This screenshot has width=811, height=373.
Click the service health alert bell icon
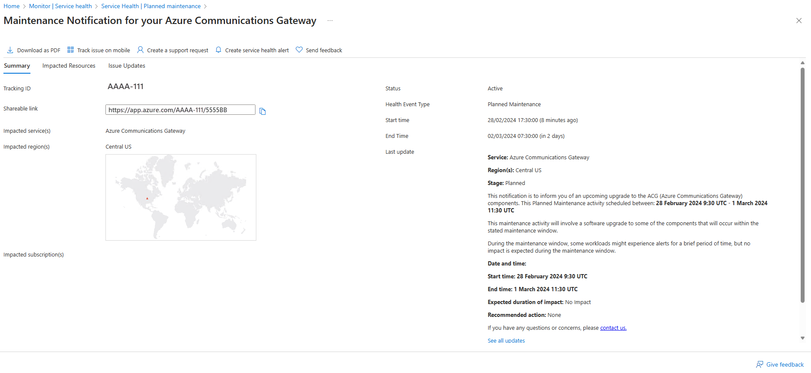coord(219,50)
